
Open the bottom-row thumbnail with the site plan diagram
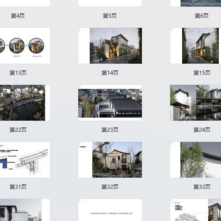[195, 210]
